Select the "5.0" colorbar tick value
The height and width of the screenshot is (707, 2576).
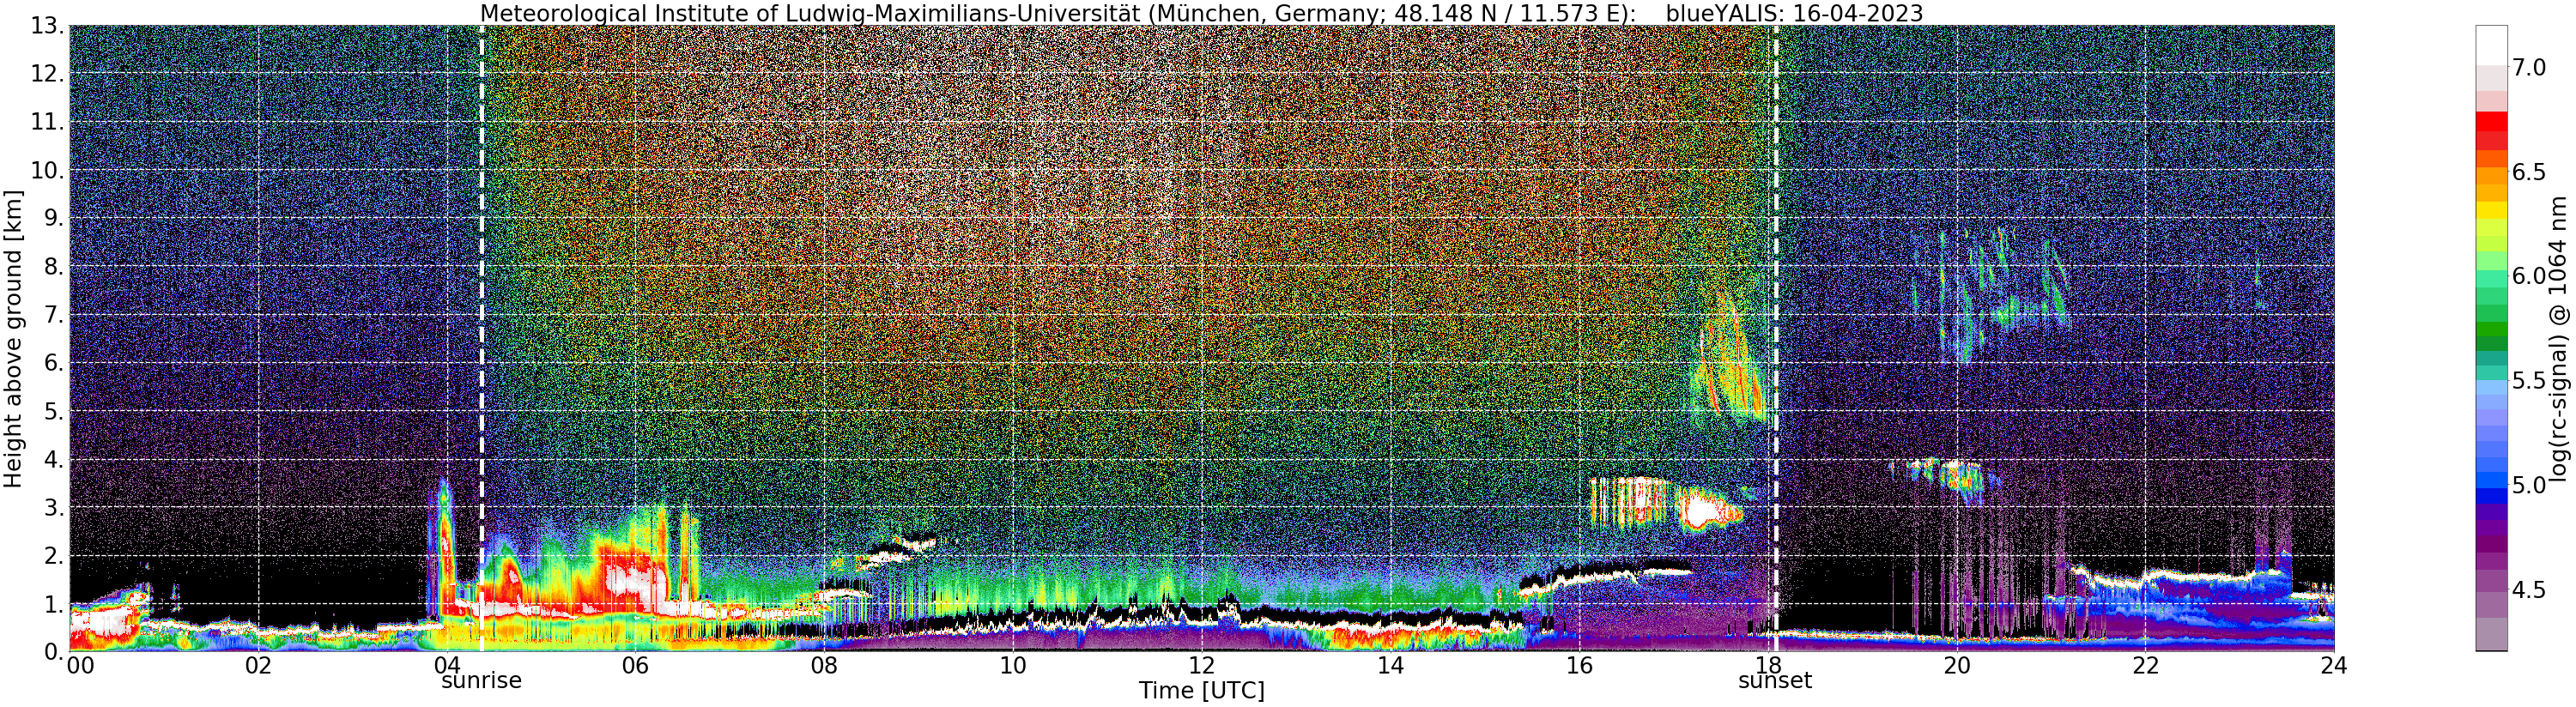click(2529, 485)
